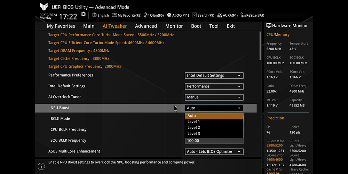Click the ReSize BAR icon
The image size is (348, 174).
243,15
